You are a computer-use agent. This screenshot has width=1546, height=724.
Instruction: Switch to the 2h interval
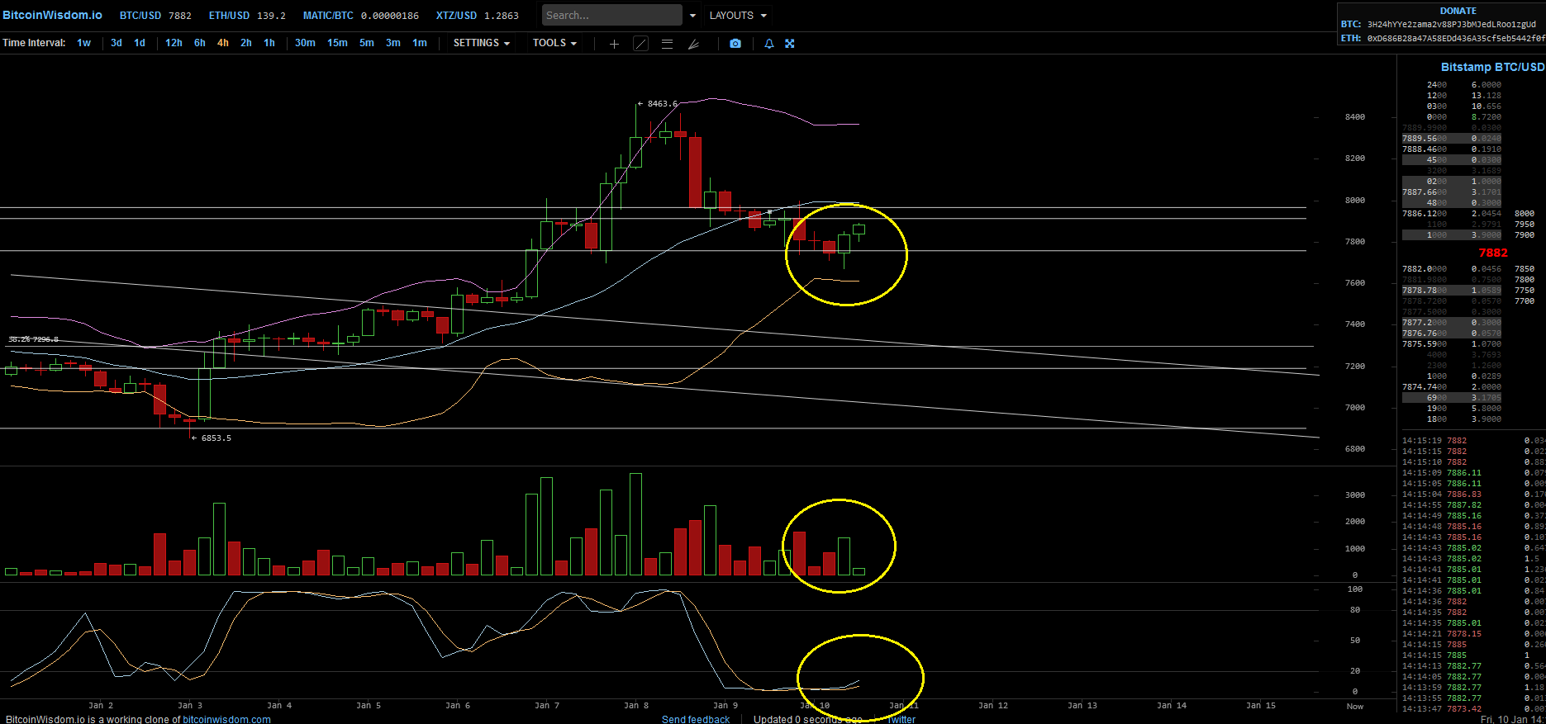246,43
